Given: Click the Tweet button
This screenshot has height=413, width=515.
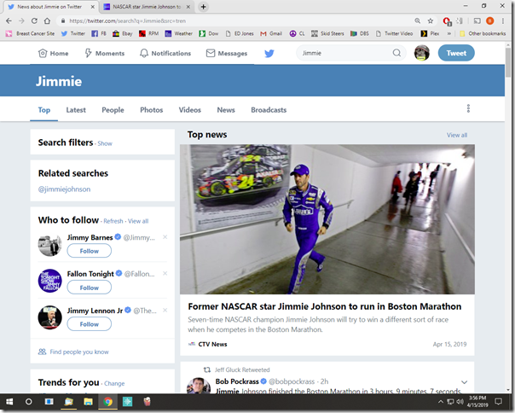Looking at the screenshot, I should pos(456,53).
